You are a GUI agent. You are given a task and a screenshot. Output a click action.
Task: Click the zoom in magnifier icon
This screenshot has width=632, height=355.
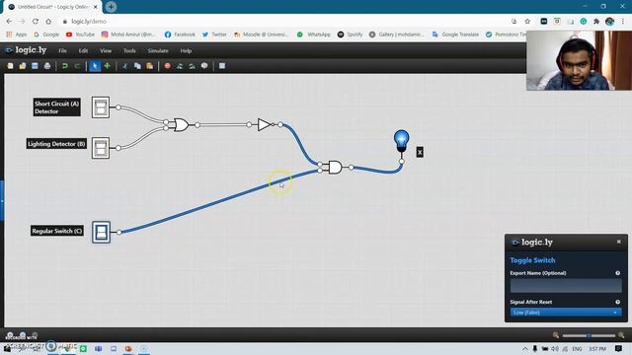coord(621,335)
